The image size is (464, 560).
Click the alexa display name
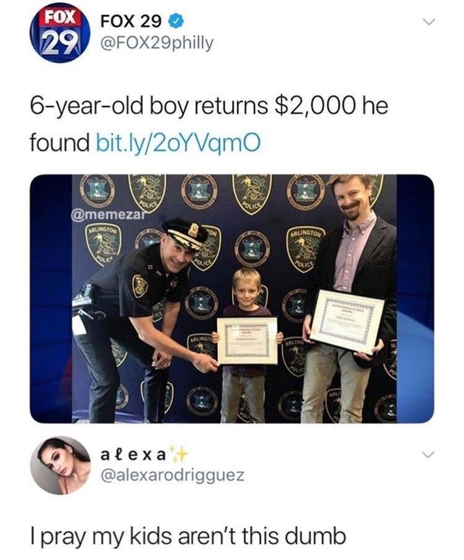(x=133, y=455)
